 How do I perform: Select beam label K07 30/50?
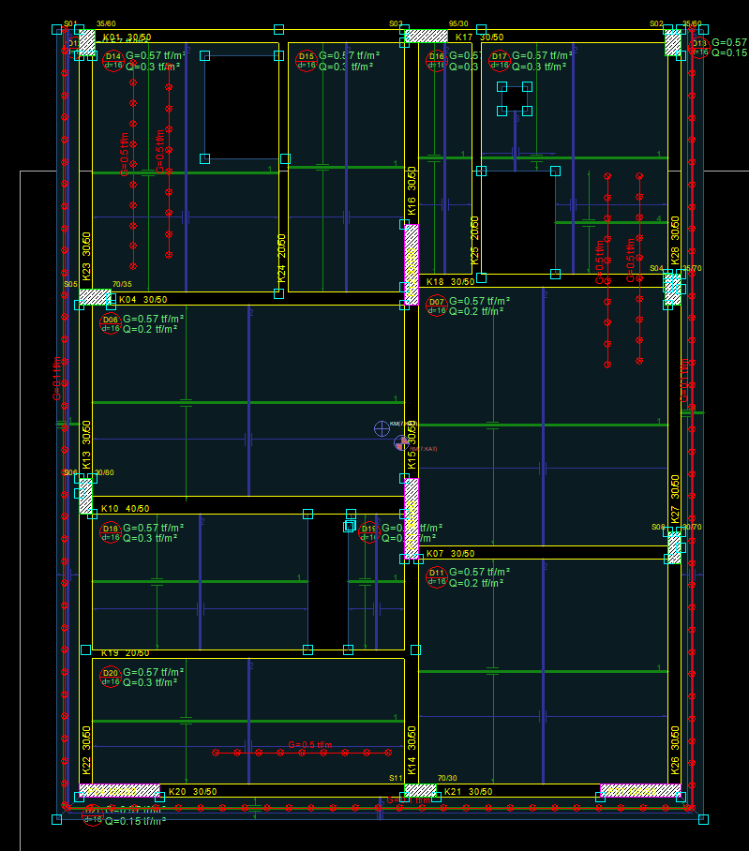tap(450, 554)
